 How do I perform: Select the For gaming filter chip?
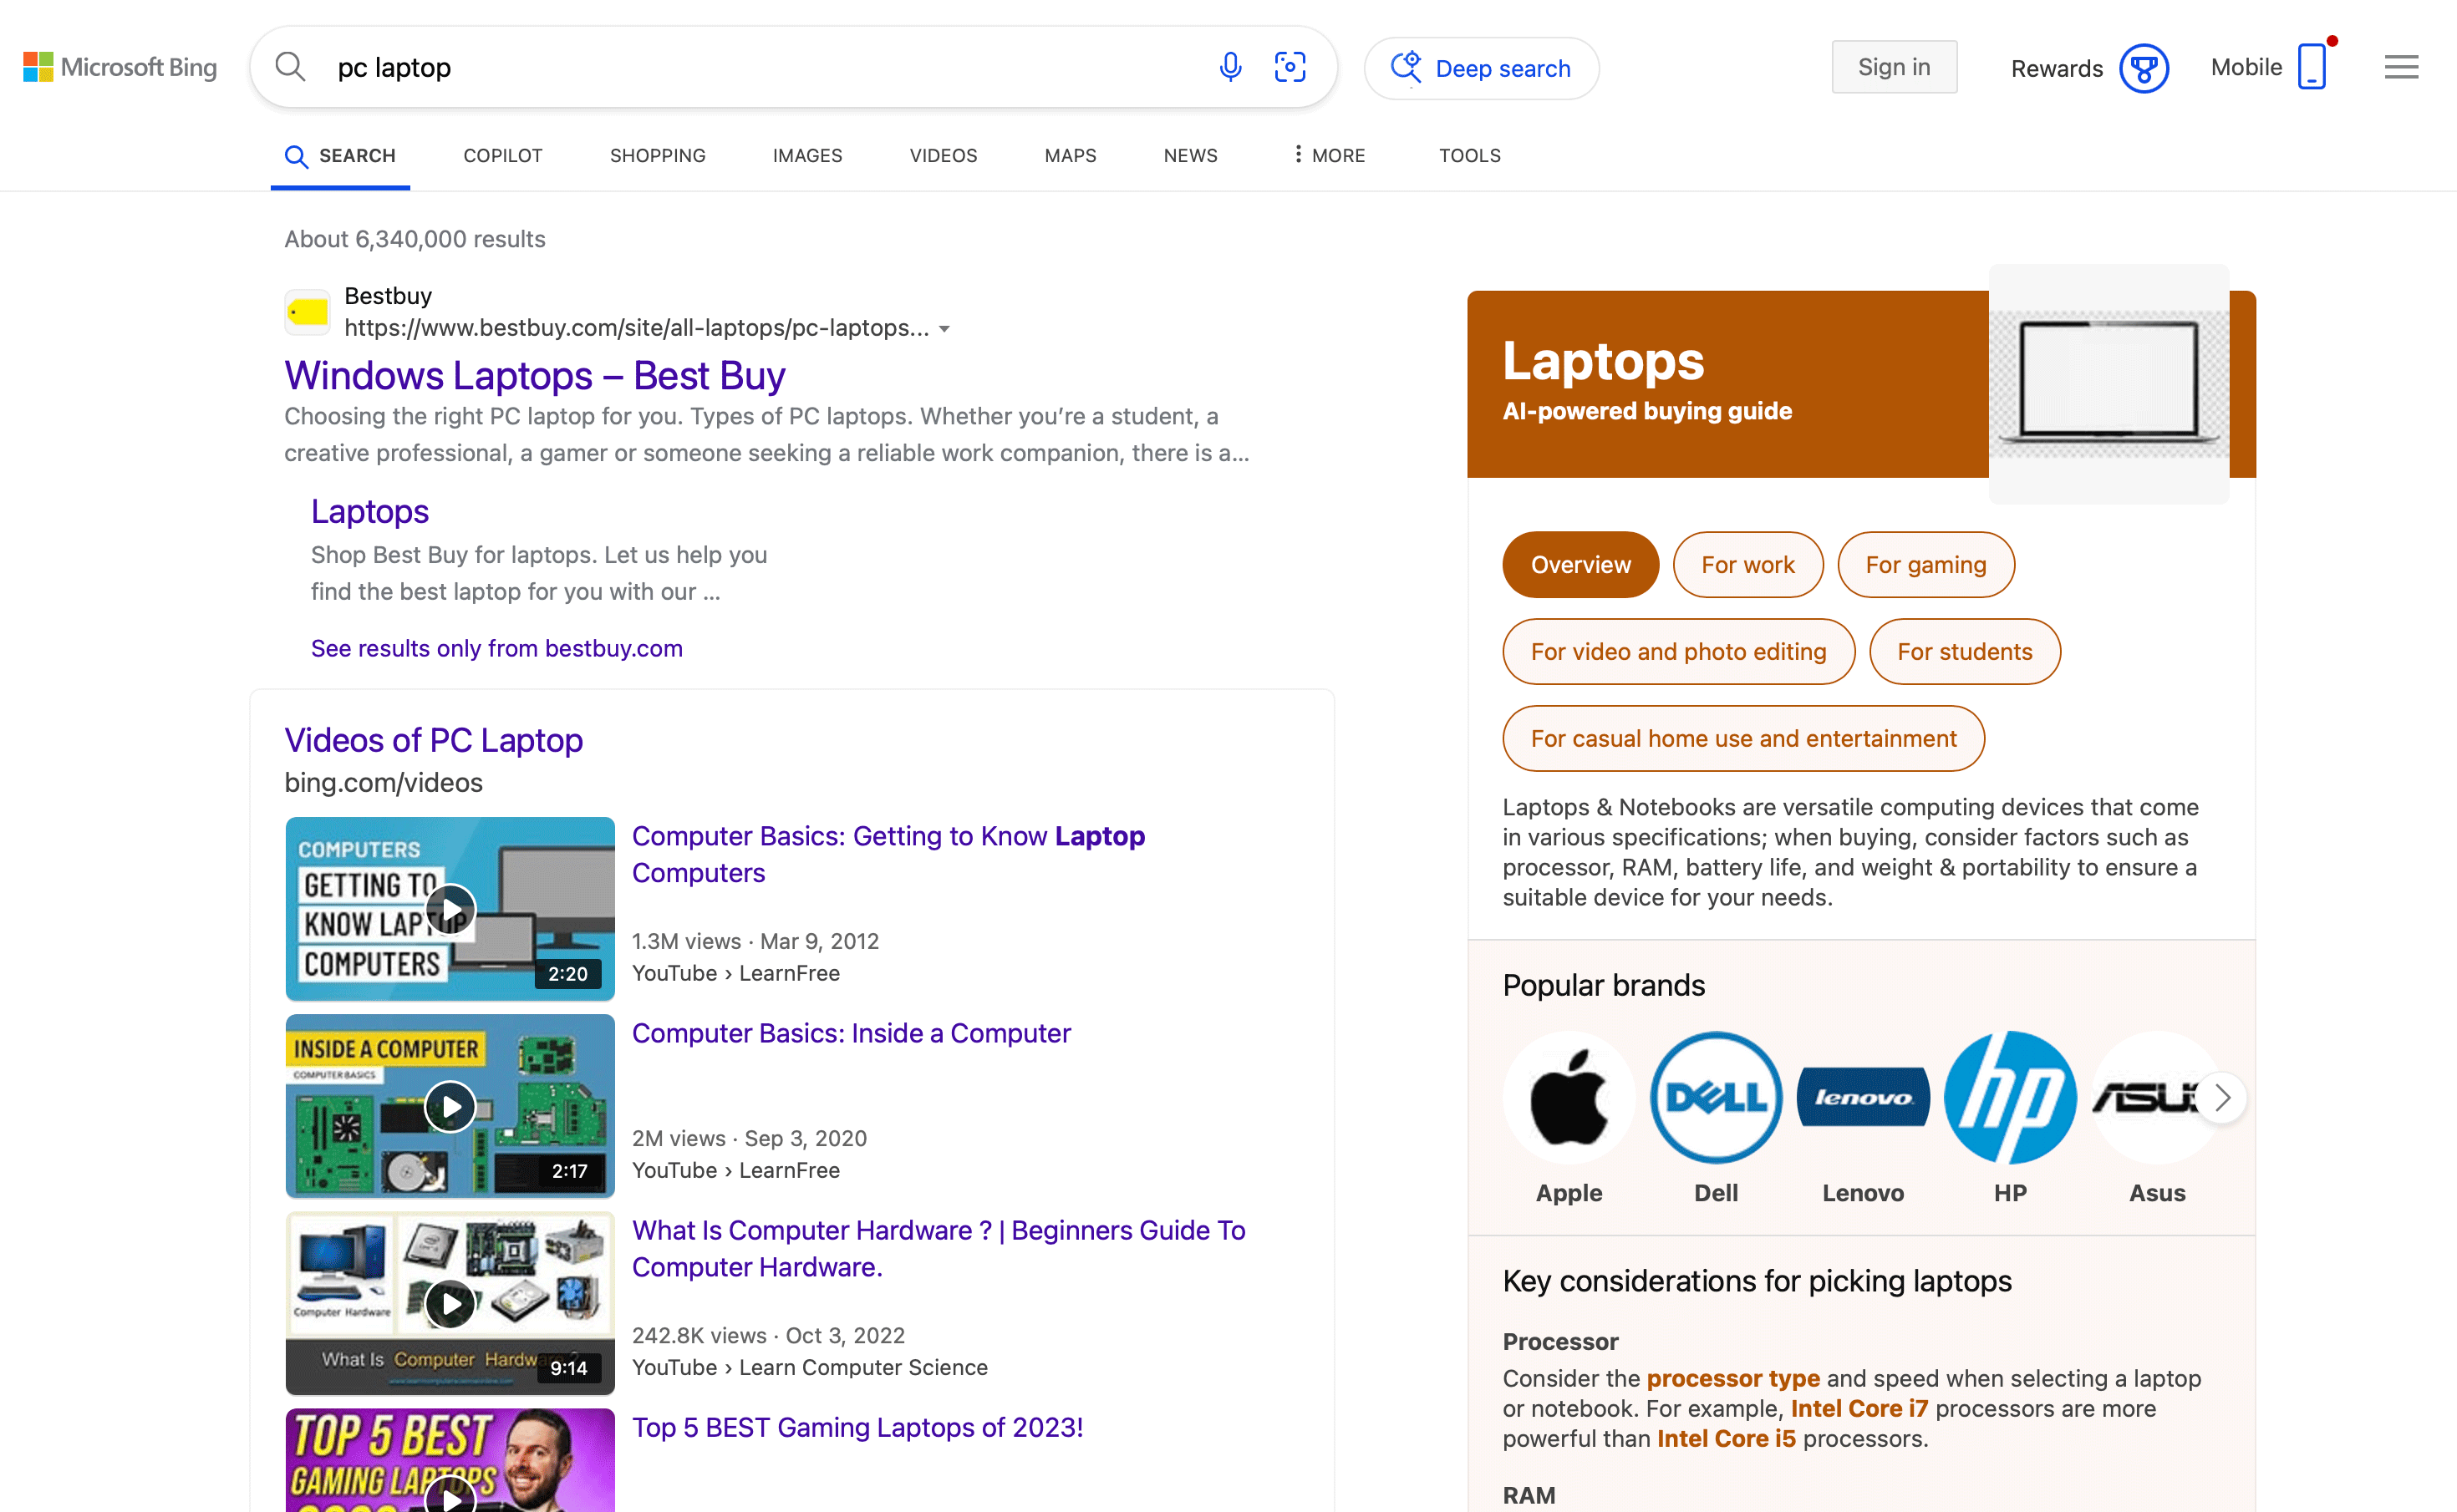[1925, 564]
